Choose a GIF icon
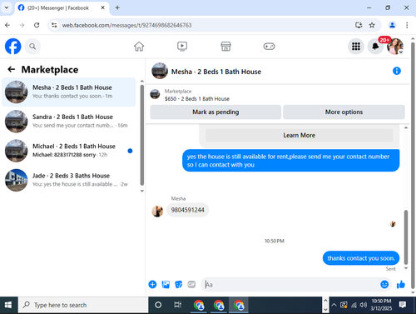The width and height of the screenshot is (416, 314). click(191, 284)
